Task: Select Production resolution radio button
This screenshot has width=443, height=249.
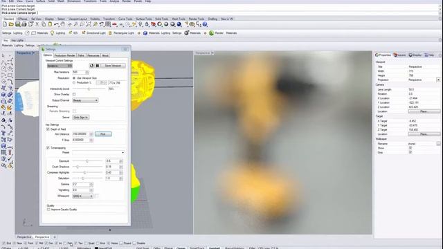Action: tap(74, 83)
